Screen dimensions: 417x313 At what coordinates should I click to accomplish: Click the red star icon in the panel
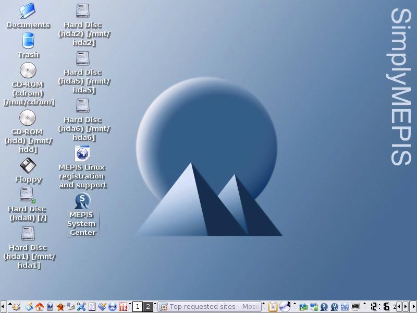pyautogui.click(x=60, y=307)
